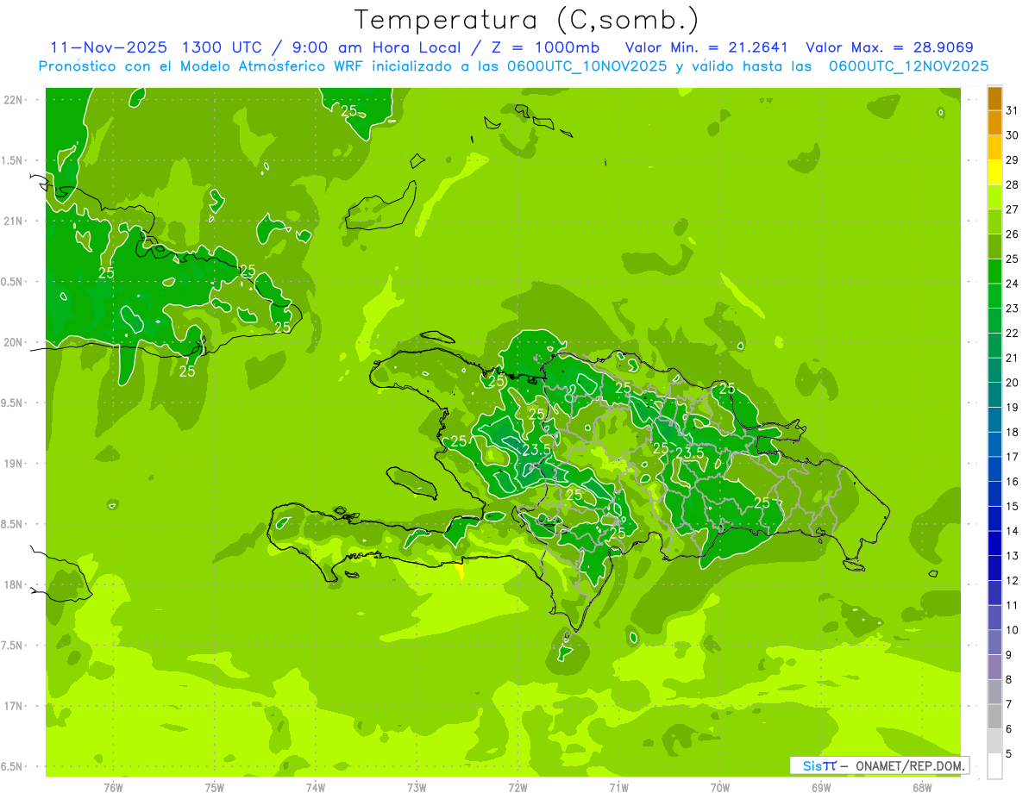Click the color scale label "20"
1035x799 pixels.
tap(1013, 383)
